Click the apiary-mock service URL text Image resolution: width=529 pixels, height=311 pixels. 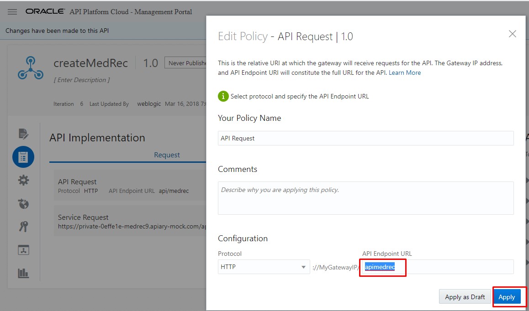pyautogui.click(x=132, y=227)
